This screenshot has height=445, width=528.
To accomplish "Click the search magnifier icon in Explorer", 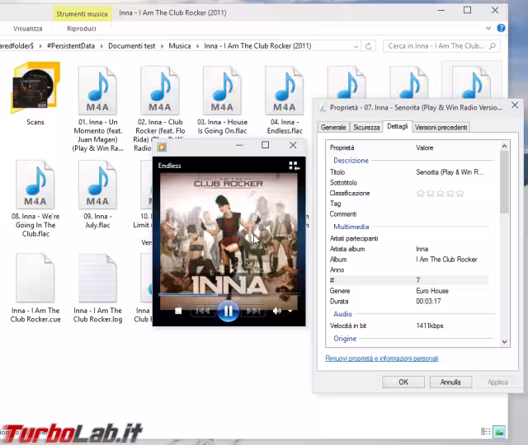I will tap(493, 46).
